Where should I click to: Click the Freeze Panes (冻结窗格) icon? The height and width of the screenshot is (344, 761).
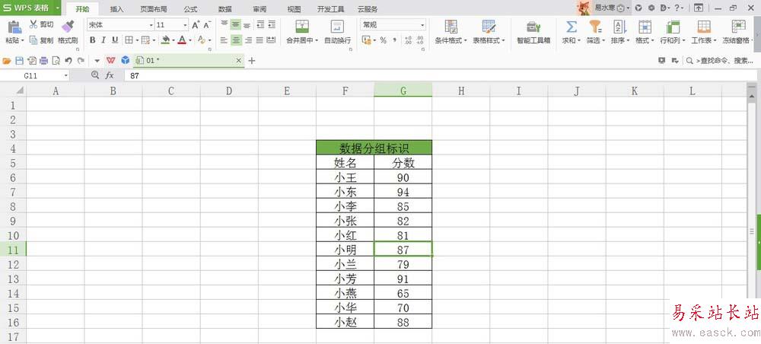738,26
